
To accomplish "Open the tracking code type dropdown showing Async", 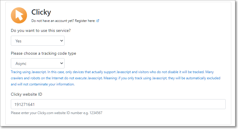I will click(x=38, y=63).
